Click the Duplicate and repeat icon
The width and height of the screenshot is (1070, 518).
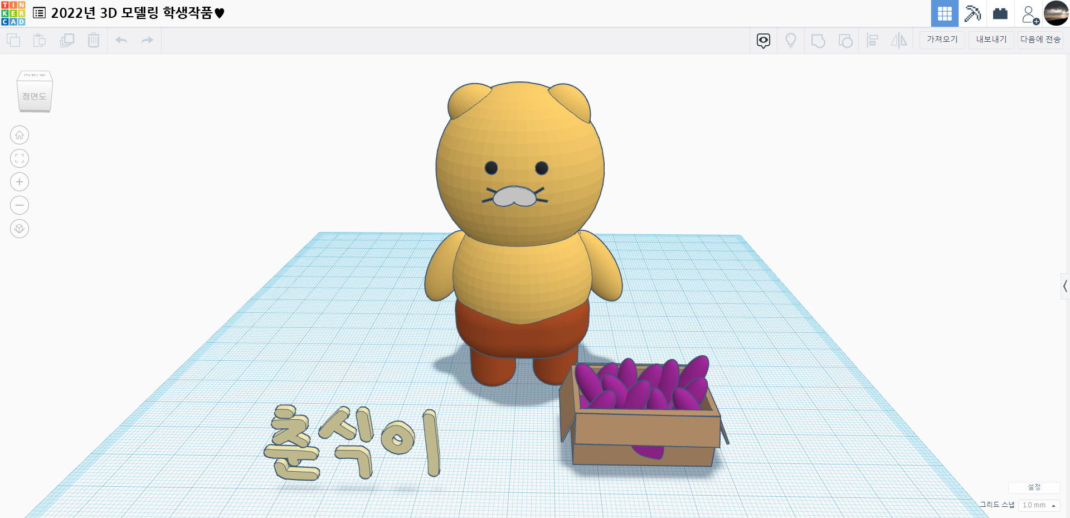[x=67, y=40]
